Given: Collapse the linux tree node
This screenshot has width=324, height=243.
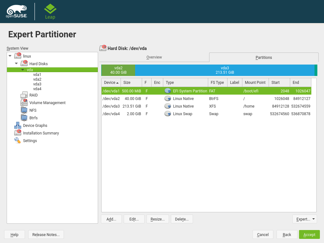Looking at the screenshot, I should point(10,56).
